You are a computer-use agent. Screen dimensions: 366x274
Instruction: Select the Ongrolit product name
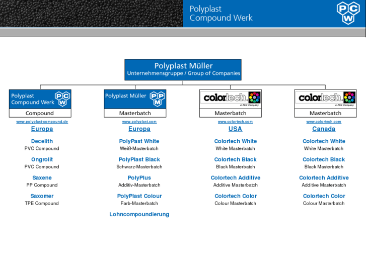[42, 159]
